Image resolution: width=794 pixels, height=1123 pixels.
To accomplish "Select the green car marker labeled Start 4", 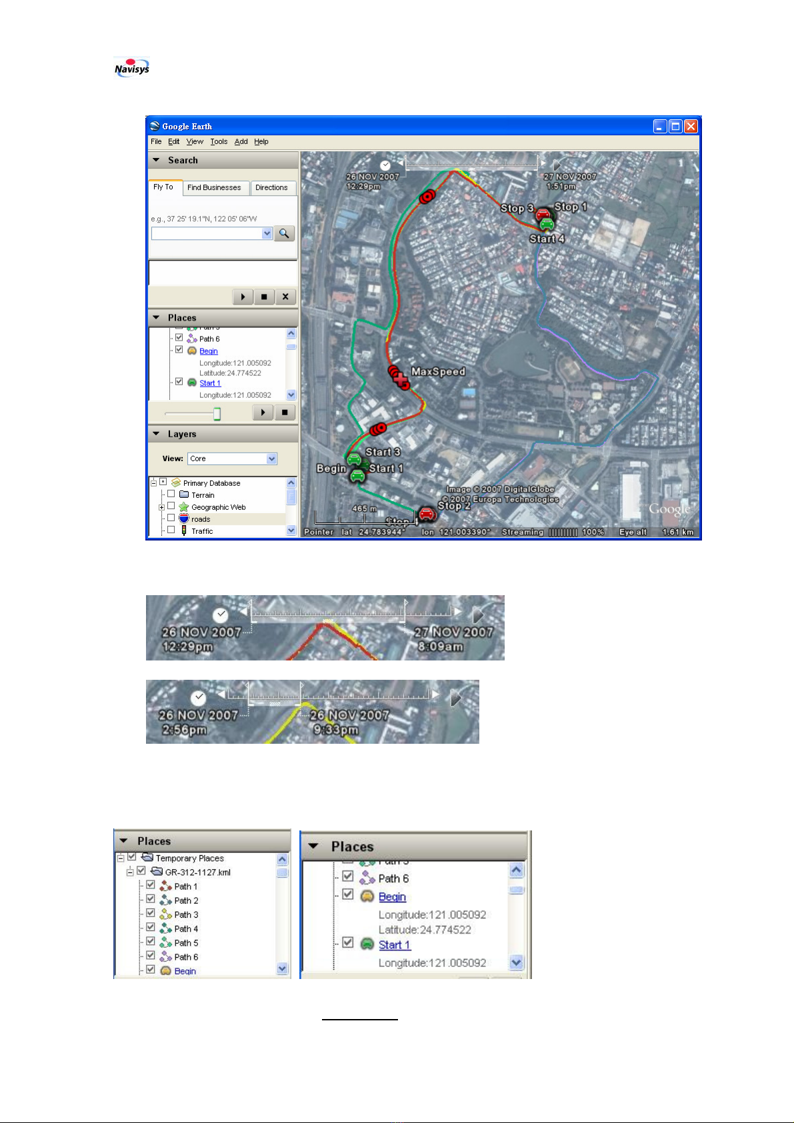I will (x=547, y=224).
